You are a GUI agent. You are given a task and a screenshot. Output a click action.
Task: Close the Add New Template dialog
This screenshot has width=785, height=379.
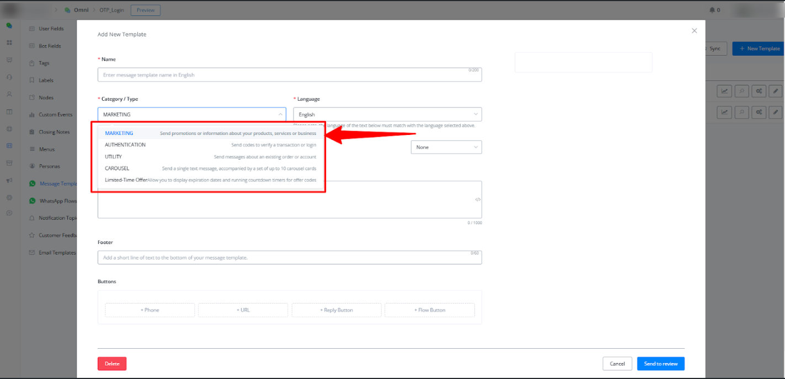(x=694, y=31)
